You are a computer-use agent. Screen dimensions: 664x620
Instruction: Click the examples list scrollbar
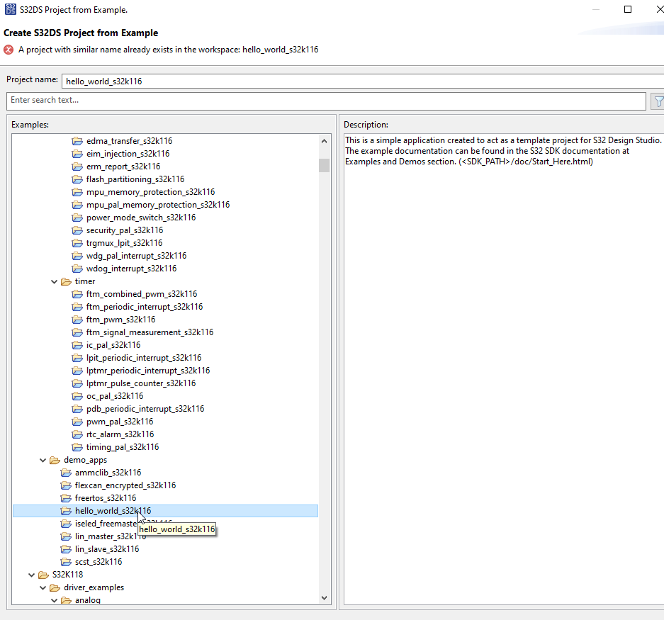(x=324, y=166)
